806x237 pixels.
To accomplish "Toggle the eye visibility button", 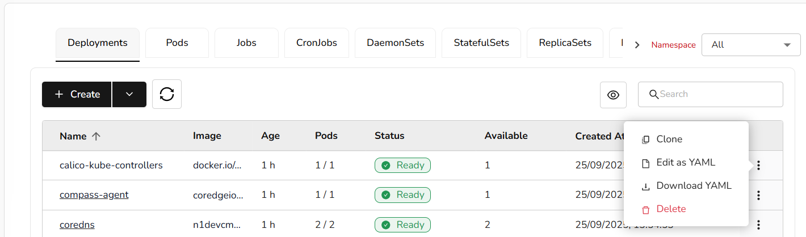I will (613, 95).
